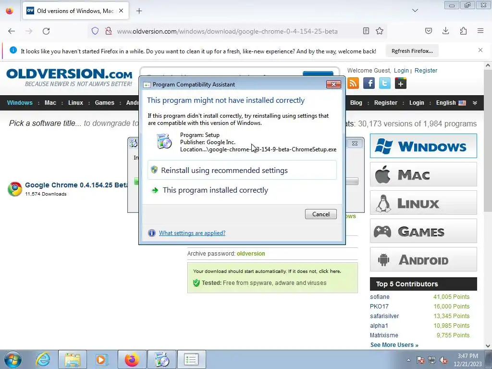The width and height of the screenshot is (492, 369).
Task: Open the tracking protection shield icon
Action: tap(95, 31)
